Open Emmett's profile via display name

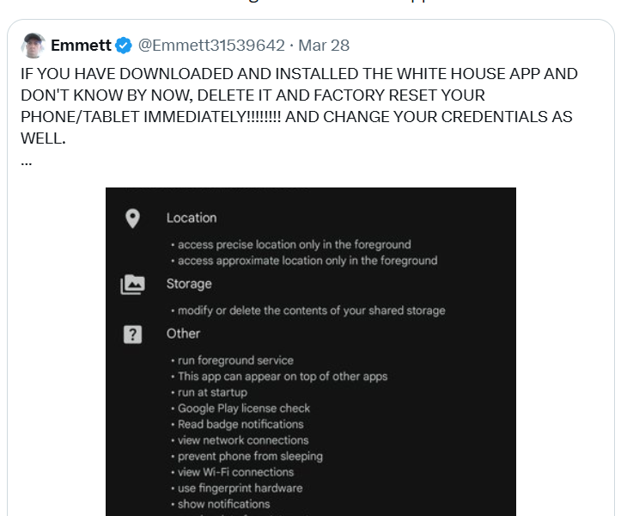81,45
